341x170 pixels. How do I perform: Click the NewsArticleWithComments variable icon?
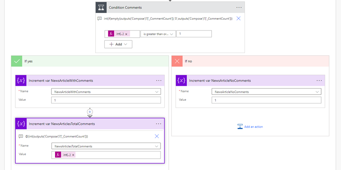[21, 81]
